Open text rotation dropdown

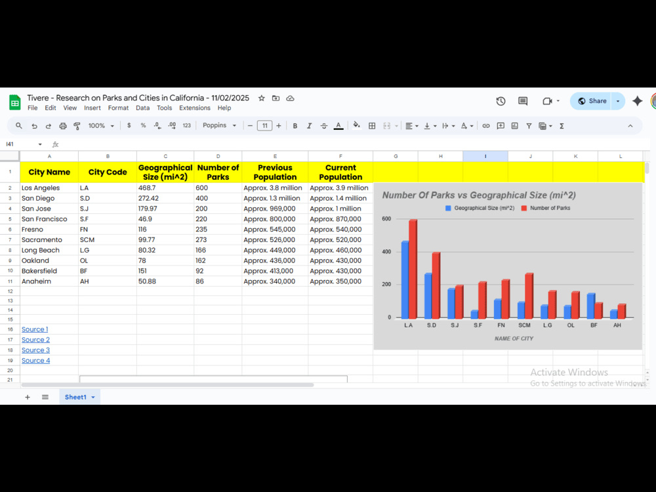(x=466, y=125)
